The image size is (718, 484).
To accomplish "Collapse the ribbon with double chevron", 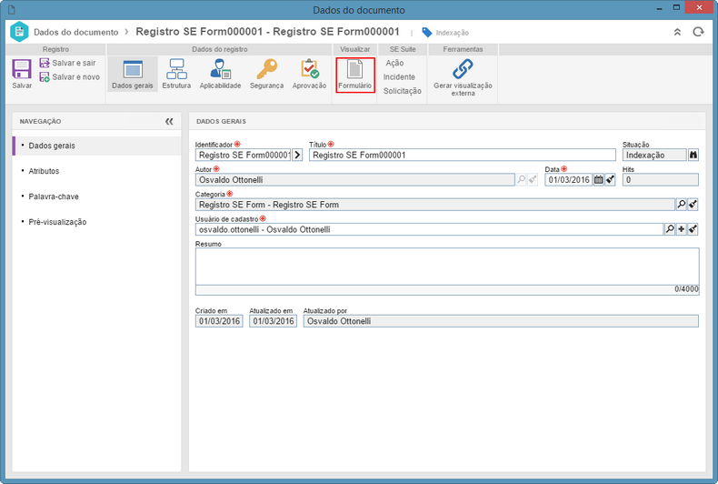I will (677, 32).
